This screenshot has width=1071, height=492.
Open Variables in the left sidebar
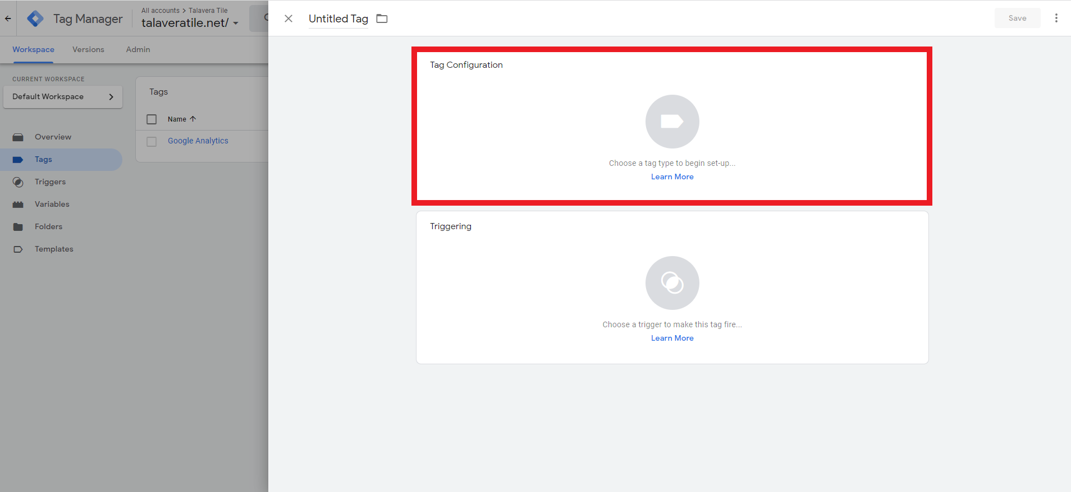point(52,204)
